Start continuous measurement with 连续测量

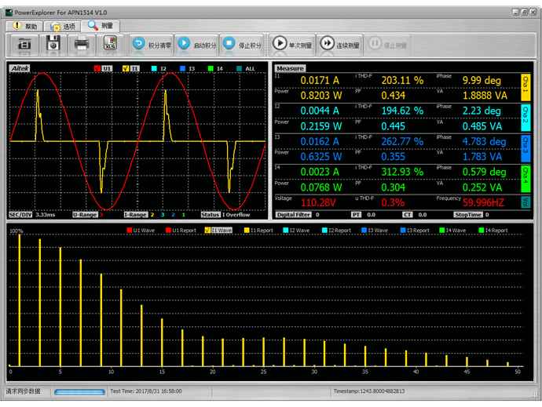339,45
